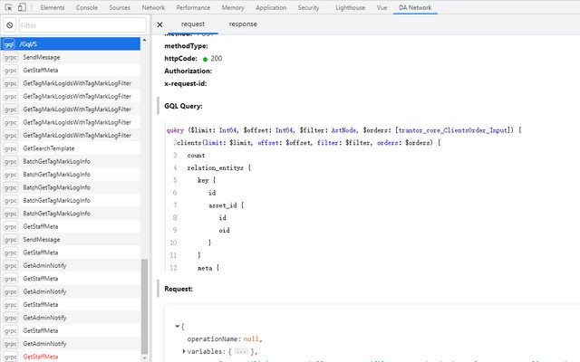The image size is (580, 362).
Task: Open the Lighthouse tab
Action: (x=350, y=7)
